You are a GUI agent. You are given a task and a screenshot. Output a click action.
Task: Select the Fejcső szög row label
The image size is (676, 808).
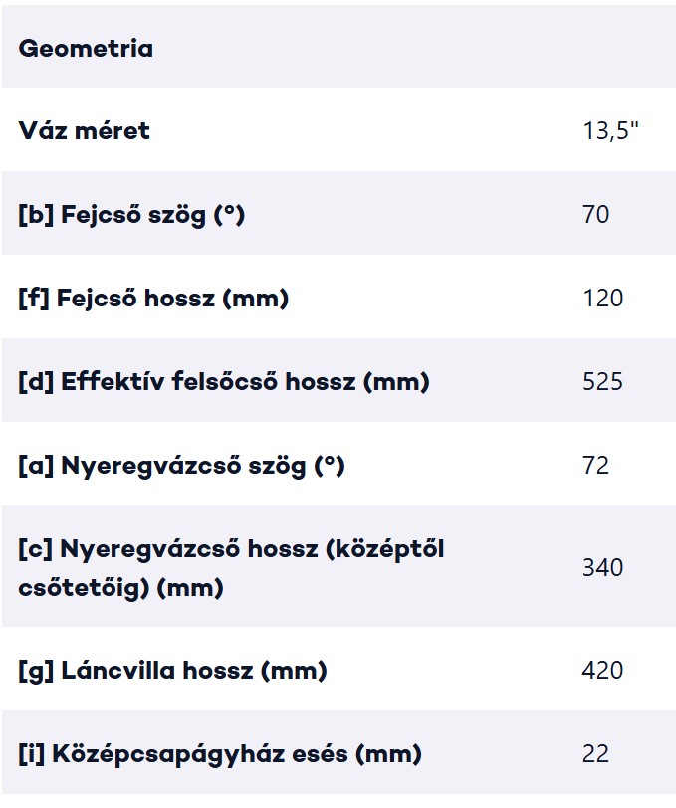131,215
